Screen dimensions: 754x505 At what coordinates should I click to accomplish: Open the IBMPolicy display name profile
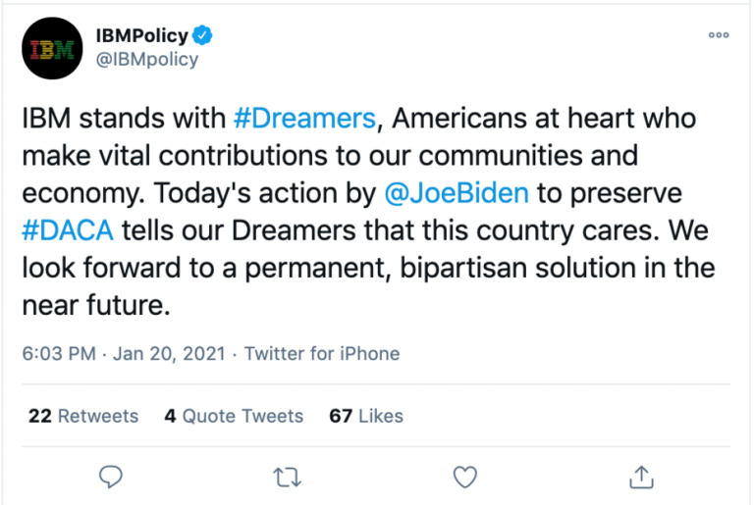click(x=141, y=37)
